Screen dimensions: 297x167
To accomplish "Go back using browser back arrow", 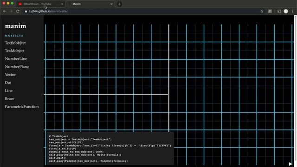I will pyautogui.click(x=5, y=11).
